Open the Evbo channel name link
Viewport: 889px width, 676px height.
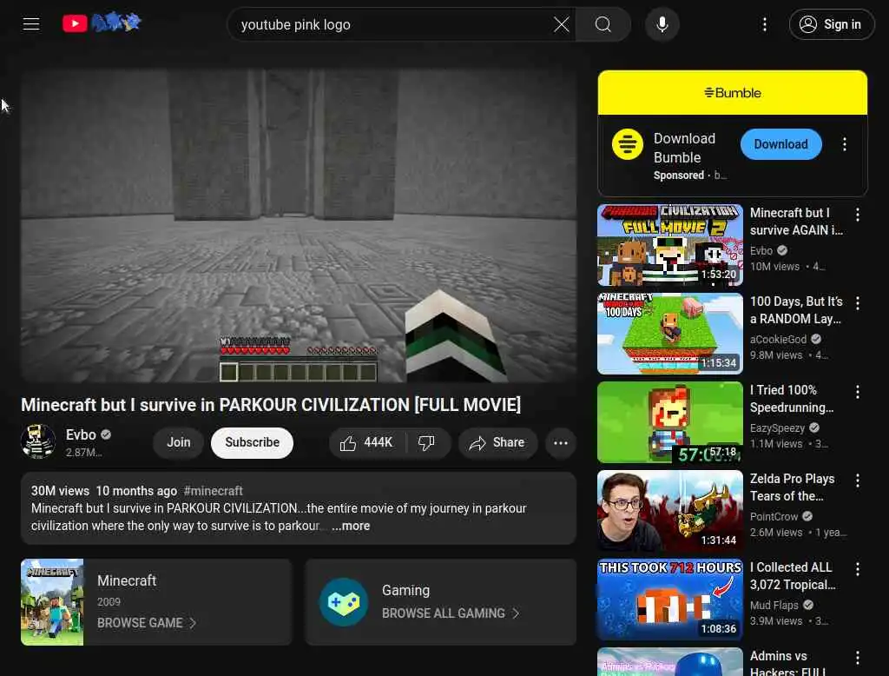(x=81, y=434)
